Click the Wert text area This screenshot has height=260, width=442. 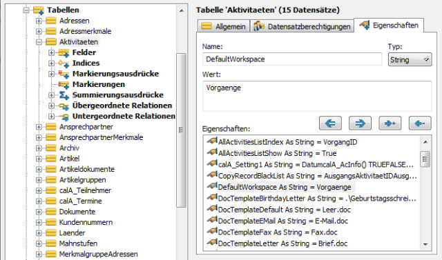317,96
